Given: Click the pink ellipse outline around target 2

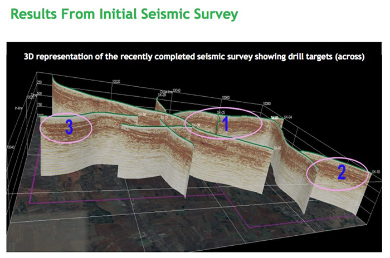Looking at the screenshot, I should click(x=307, y=172).
